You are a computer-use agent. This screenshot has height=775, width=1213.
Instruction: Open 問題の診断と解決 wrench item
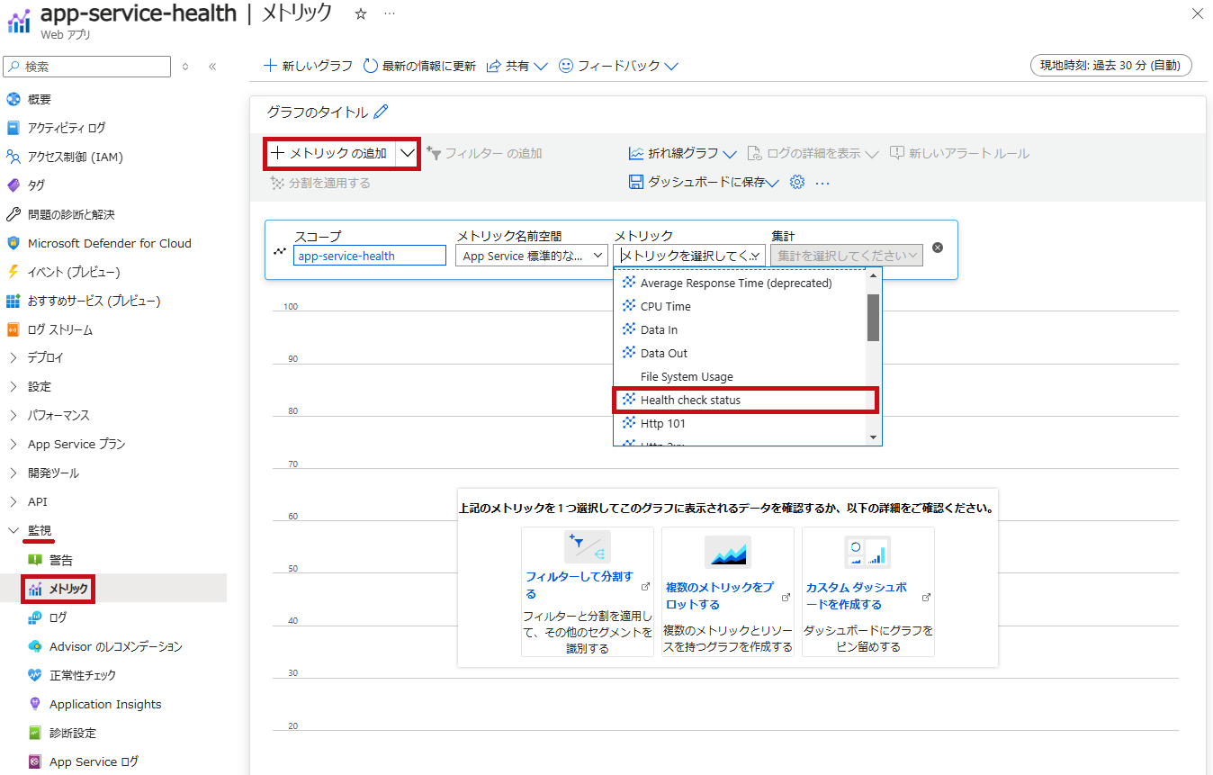(x=71, y=214)
